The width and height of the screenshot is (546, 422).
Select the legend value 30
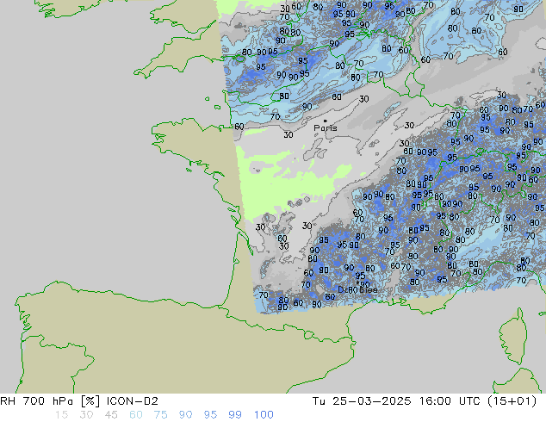pos(86,415)
